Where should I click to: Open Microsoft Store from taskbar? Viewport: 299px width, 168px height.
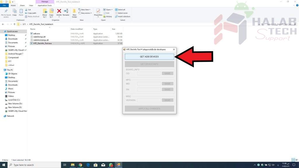(x=95, y=165)
